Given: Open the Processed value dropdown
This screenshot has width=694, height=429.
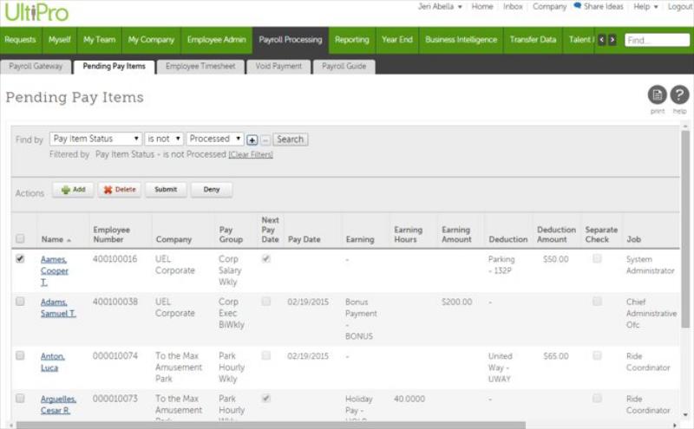Looking at the screenshot, I should pos(215,139).
